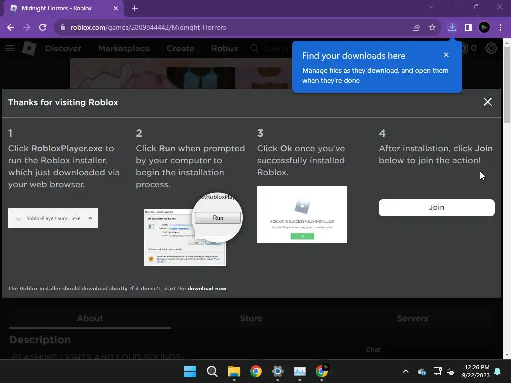
Task: Open the monitor graph app in taskbar
Action: click(x=300, y=371)
